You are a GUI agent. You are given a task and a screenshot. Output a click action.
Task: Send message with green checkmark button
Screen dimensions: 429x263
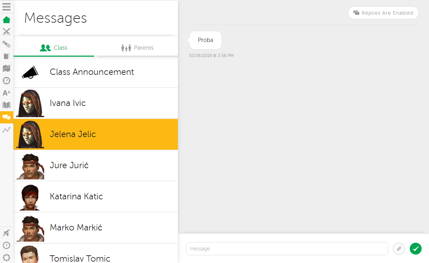coord(416,249)
